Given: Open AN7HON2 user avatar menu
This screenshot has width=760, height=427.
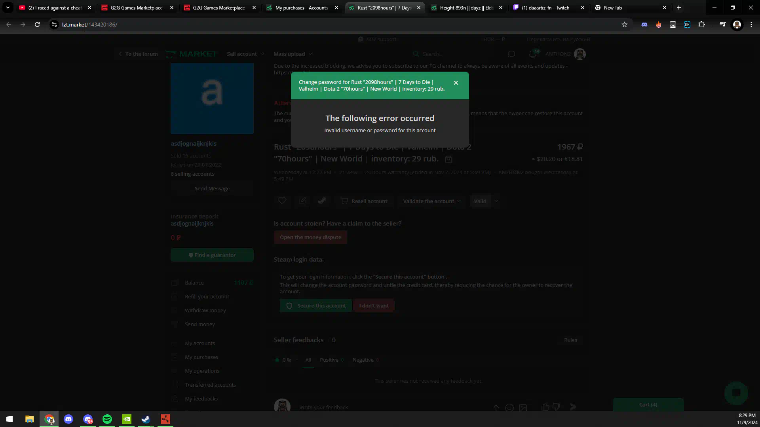Looking at the screenshot, I should coord(580,54).
